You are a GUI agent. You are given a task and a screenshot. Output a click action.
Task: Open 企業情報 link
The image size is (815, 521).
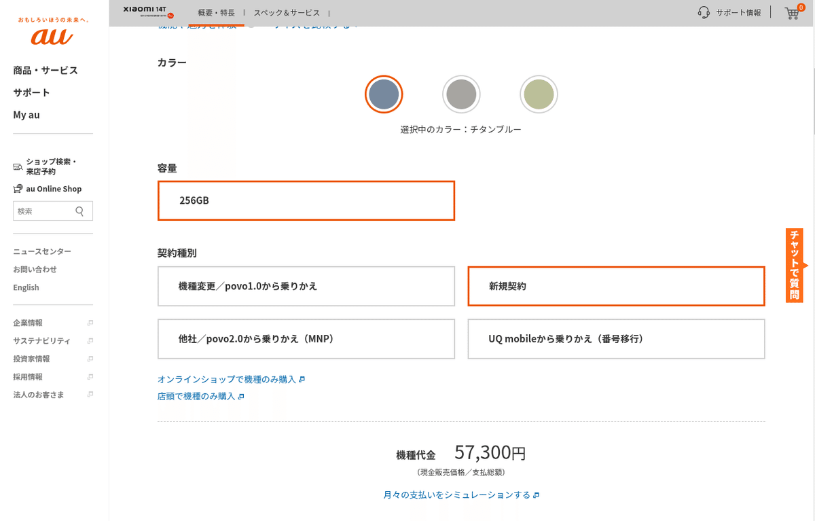(x=28, y=323)
